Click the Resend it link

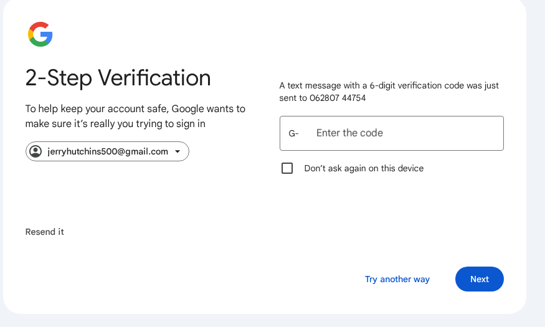click(44, 232)
